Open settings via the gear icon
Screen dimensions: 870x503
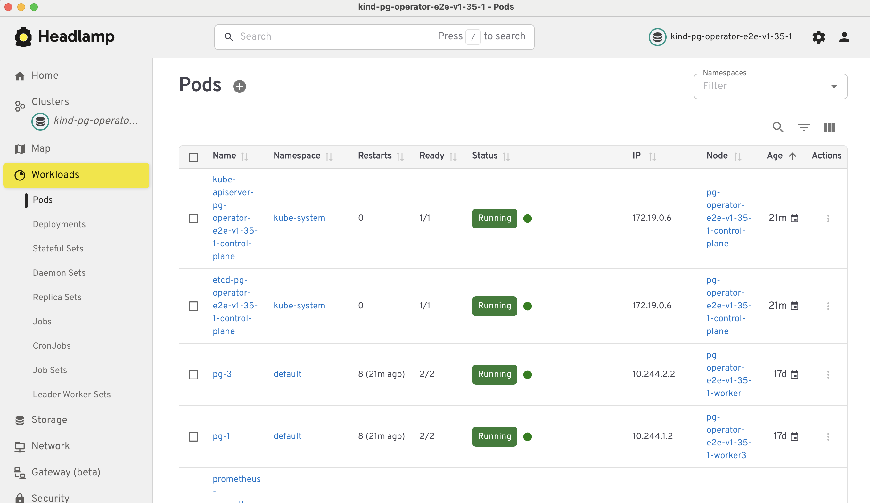pyautogui.click(x=818, y=37)
